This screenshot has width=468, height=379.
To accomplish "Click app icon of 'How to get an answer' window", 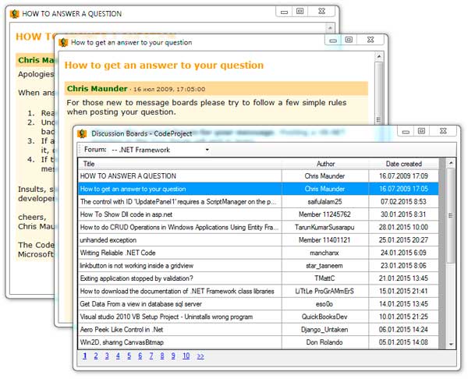I will point(63,42).
